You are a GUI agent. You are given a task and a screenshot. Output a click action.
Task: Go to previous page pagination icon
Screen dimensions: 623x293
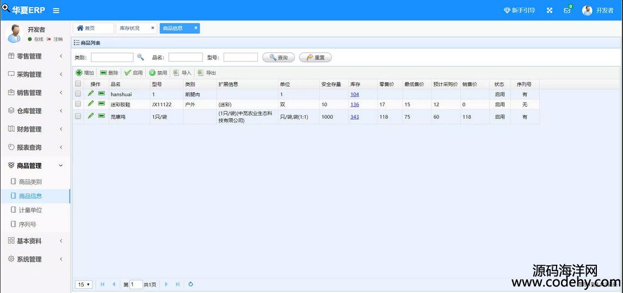(114, 284)
